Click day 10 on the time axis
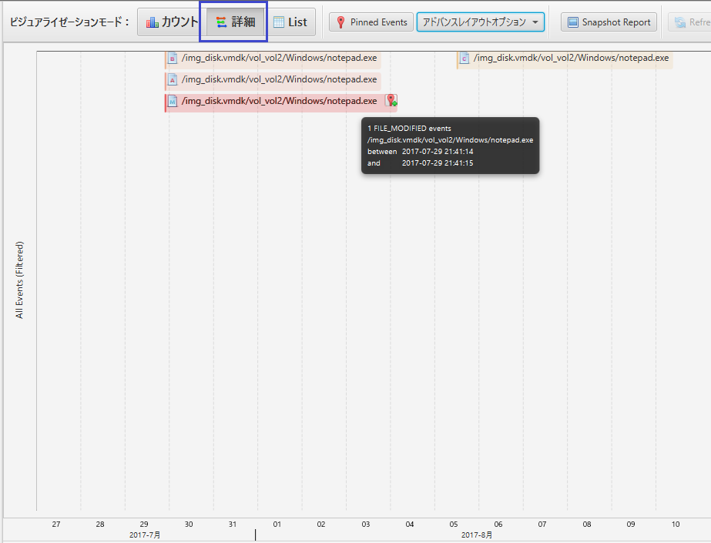The image size is (711, 543). [x=675, y=524]
